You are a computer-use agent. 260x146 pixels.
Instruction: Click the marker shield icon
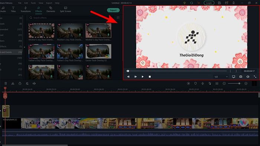coord(195,83)
